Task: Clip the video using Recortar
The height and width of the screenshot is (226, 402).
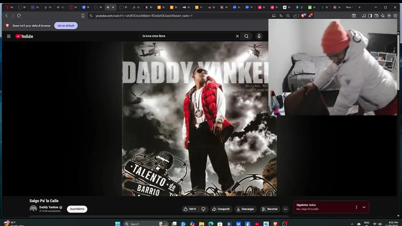Action: point(270,209)
